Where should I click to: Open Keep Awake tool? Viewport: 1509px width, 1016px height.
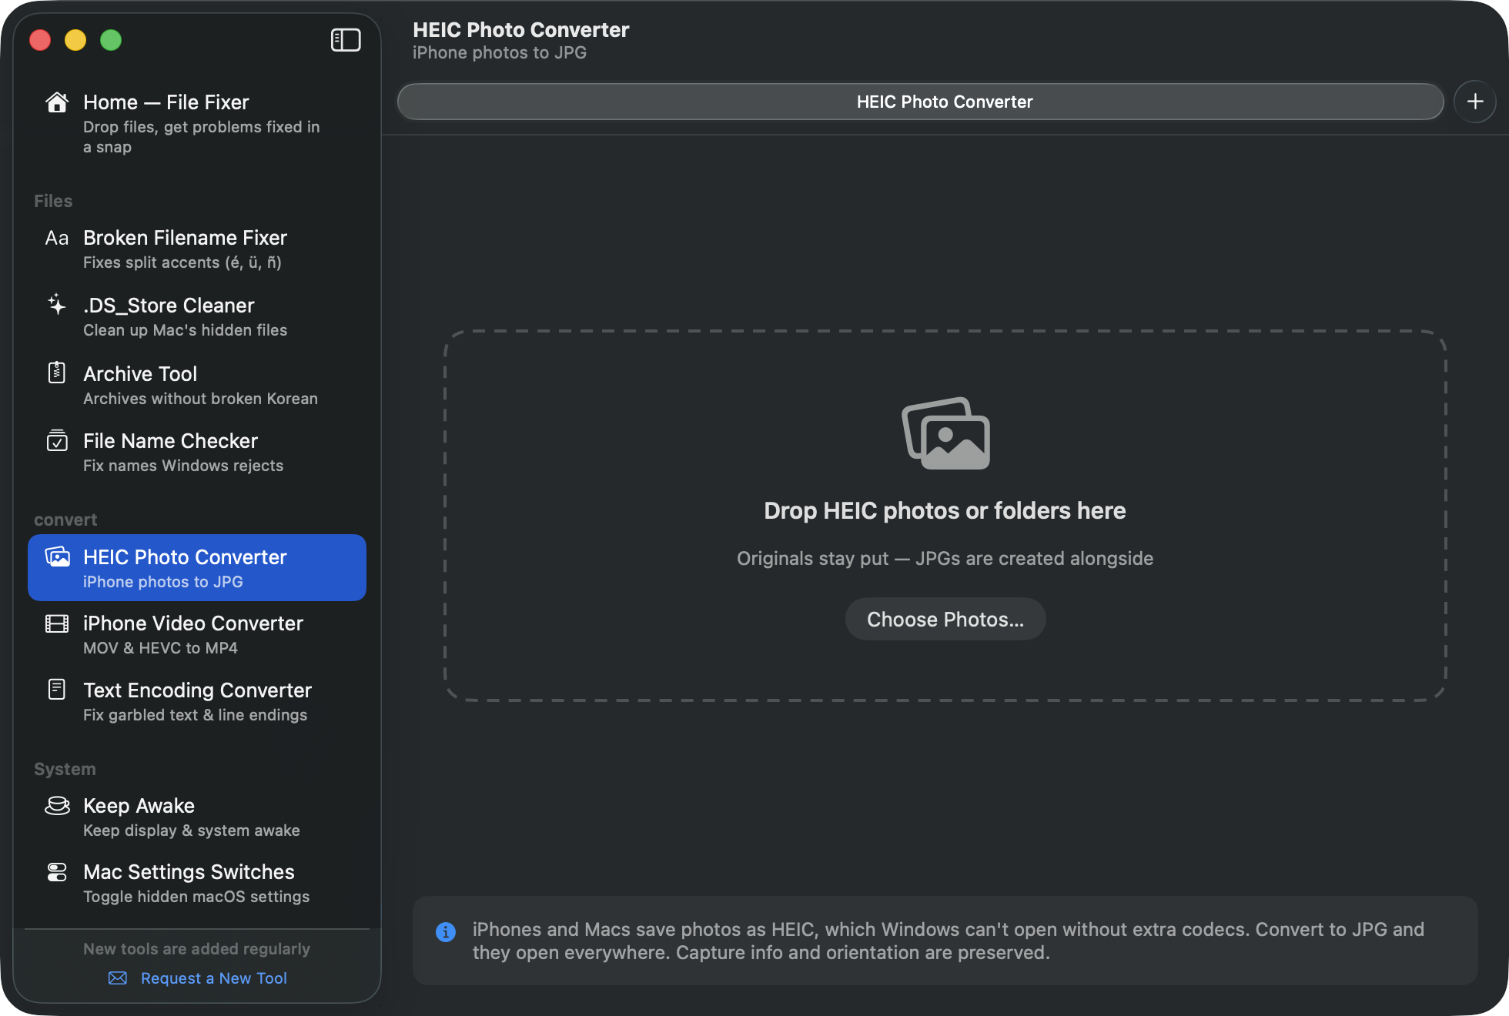tap(197, 817)
